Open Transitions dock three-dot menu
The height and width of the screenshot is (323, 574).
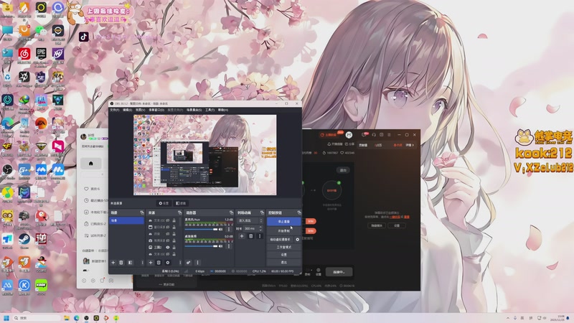point(260,236)
